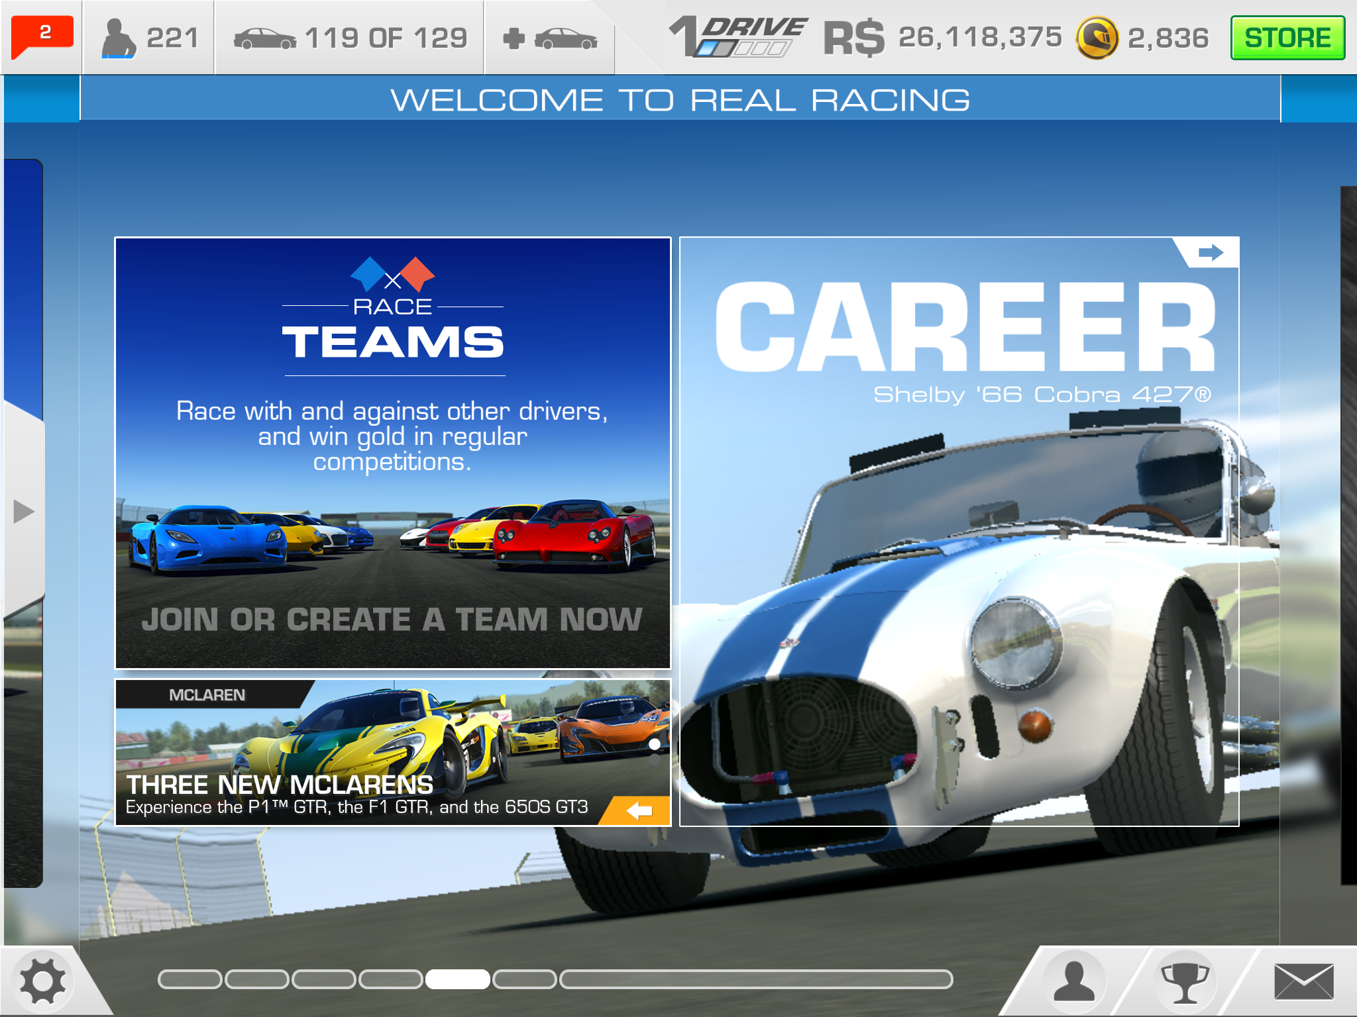Image resolution: width=1357 pixels, height=1017 pixels.
Task: Select the highlighted fifth page indicator segment
Action: [458, 979]
